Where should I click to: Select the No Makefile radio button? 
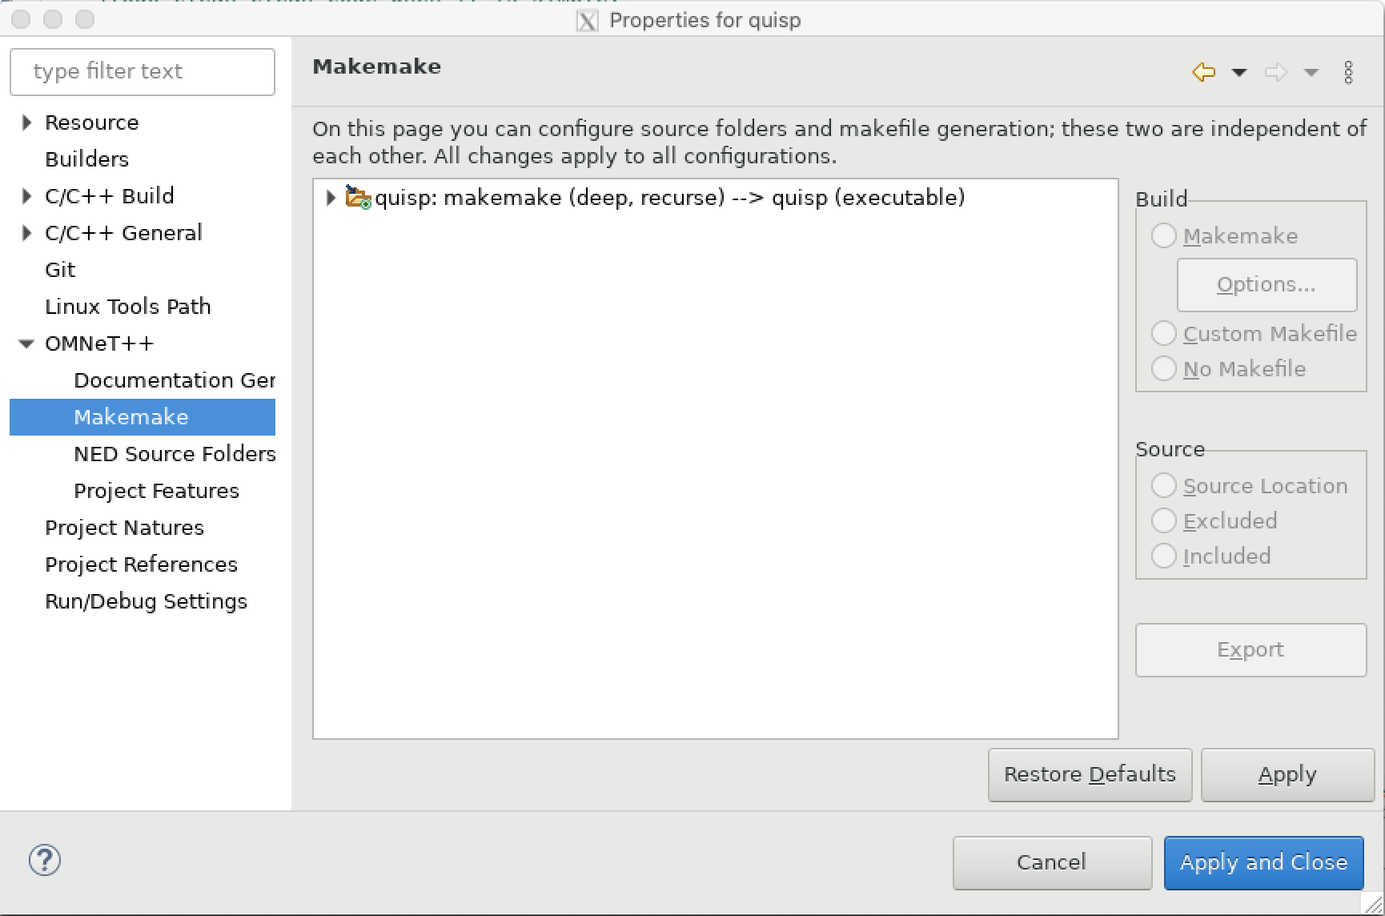click(x=1164, y=368)
